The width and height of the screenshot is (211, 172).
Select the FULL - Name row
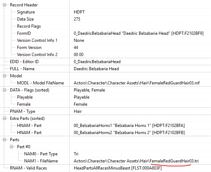pyautogui.click(x=22, y=69)
